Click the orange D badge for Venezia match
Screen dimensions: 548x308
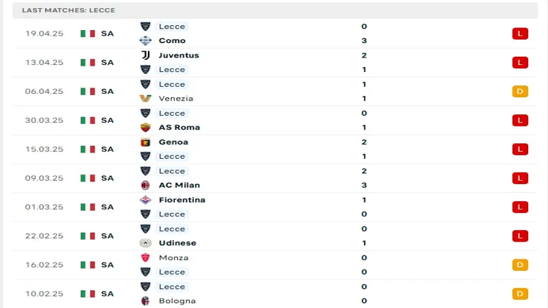click(520, 91)
